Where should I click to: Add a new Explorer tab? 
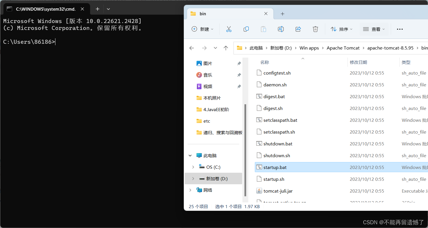[x=283, y=14]
